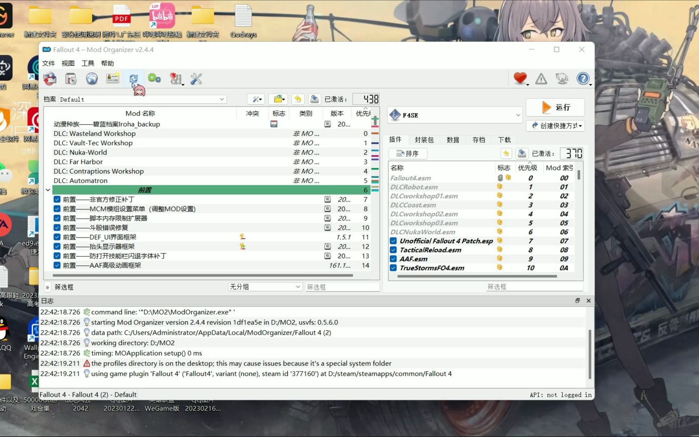Viewport: 699px width, 437px height.
Task: Open the 文件 menu
Action: point(49,63)
